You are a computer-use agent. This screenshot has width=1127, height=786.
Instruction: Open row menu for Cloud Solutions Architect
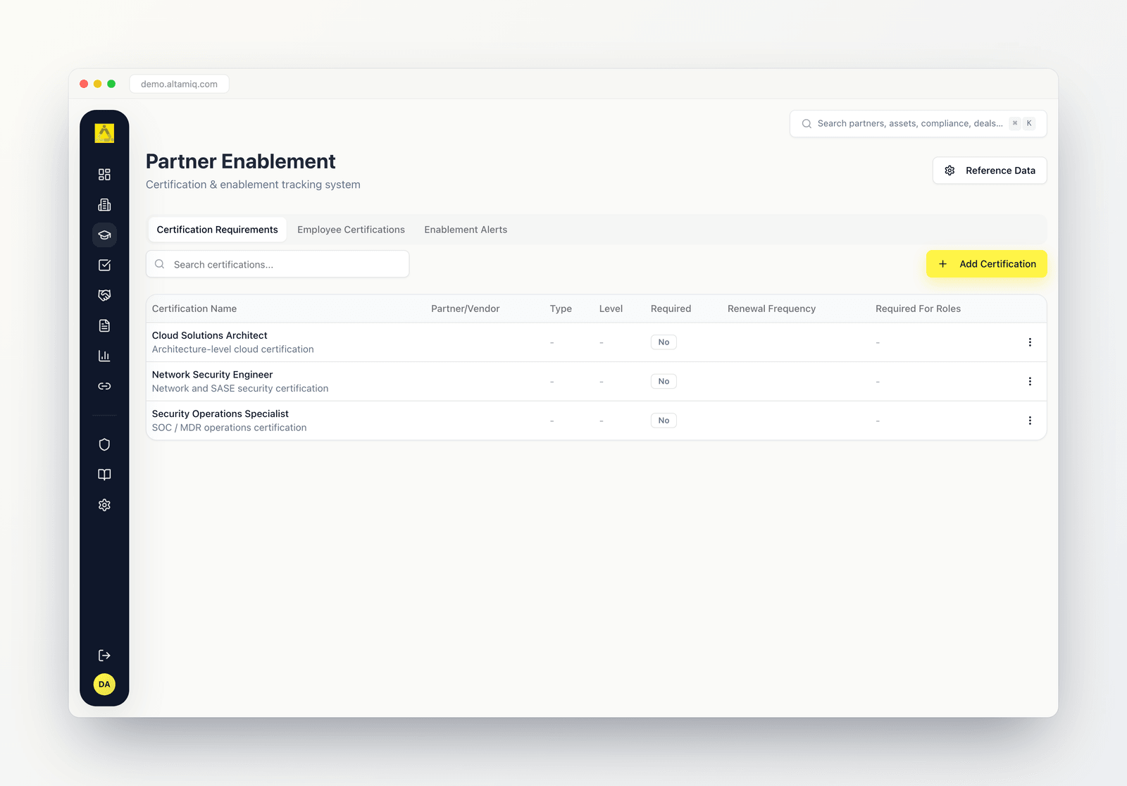(x=1030, y=342)
